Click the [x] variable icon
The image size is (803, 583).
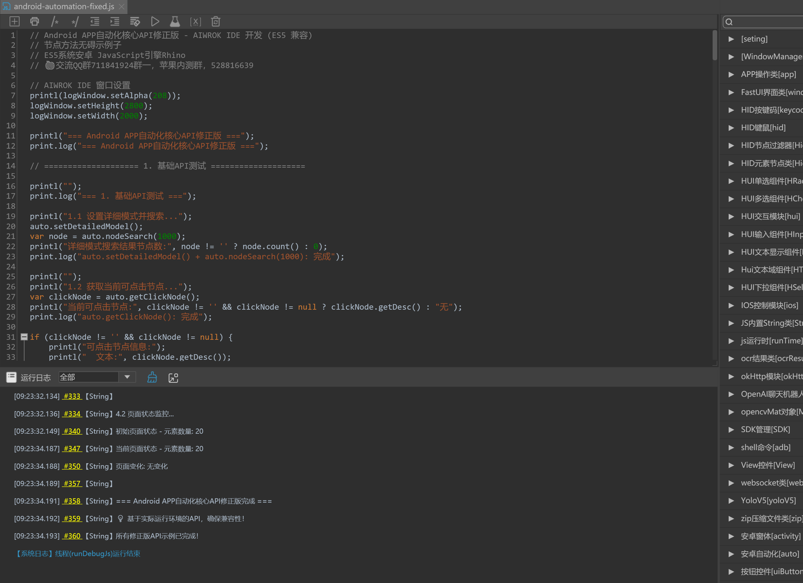point(195,22)
